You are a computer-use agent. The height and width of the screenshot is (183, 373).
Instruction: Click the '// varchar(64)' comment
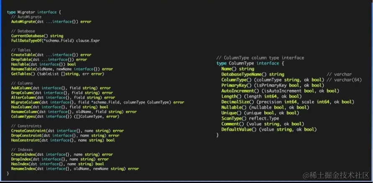pos(344,80)
